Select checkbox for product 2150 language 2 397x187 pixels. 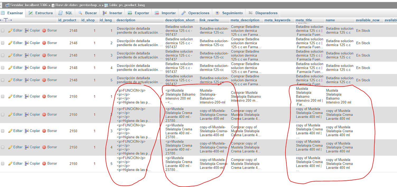click(x=3, y=115)
